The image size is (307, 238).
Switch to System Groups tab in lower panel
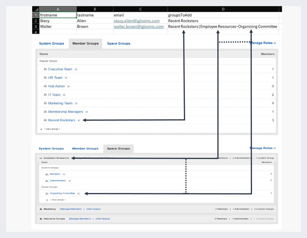coord(51,149)
